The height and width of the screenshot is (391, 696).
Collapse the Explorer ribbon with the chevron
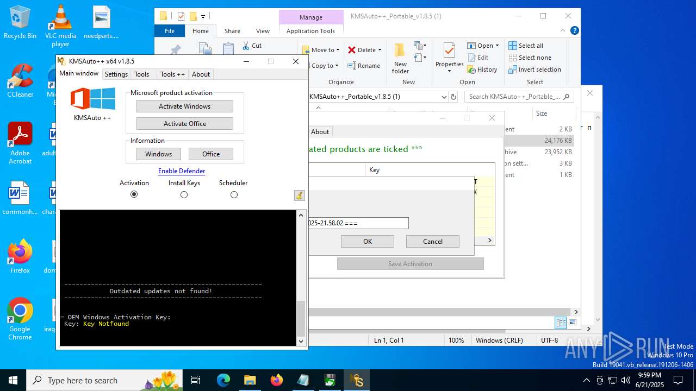point(564,31)
